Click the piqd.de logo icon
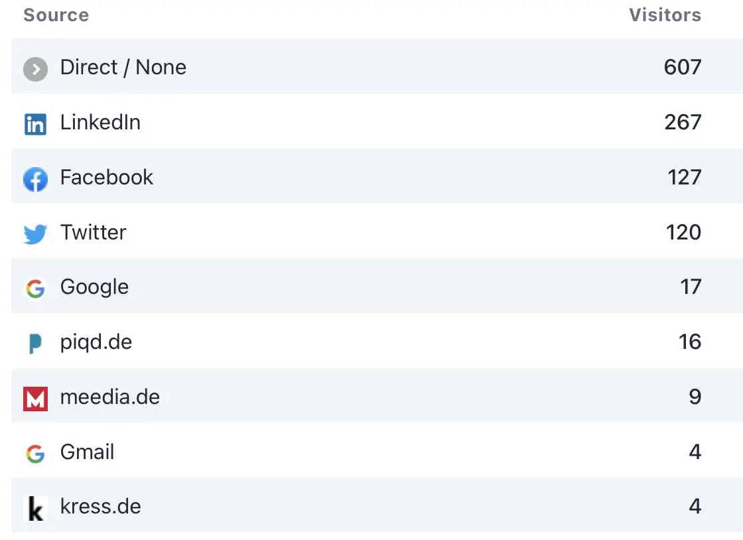Viewport: 743px width, 540px height. coord(35,344)
